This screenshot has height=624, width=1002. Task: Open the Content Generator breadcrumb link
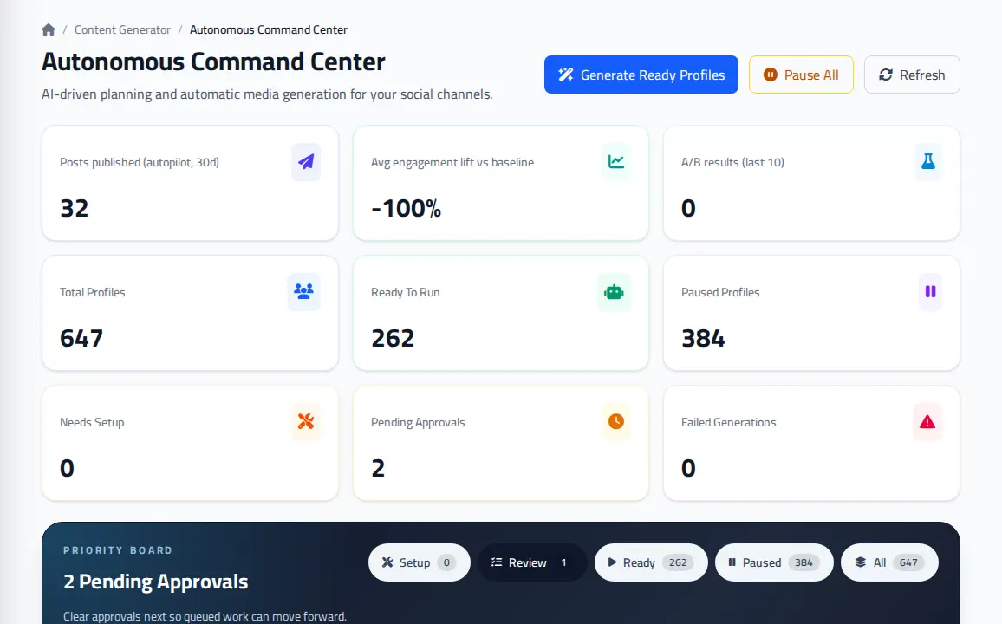click(122, 29)
